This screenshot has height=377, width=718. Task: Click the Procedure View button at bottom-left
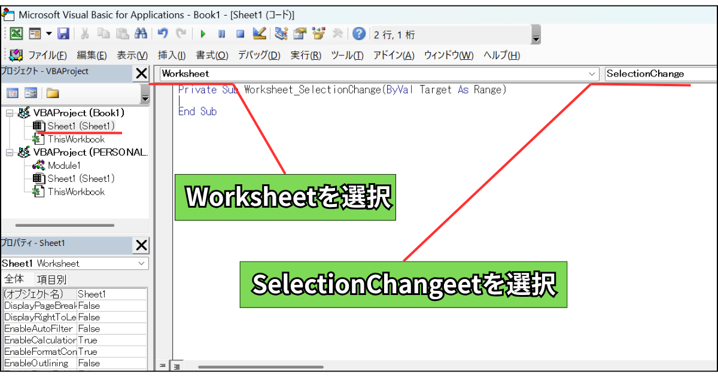click(x=163, y=366)
